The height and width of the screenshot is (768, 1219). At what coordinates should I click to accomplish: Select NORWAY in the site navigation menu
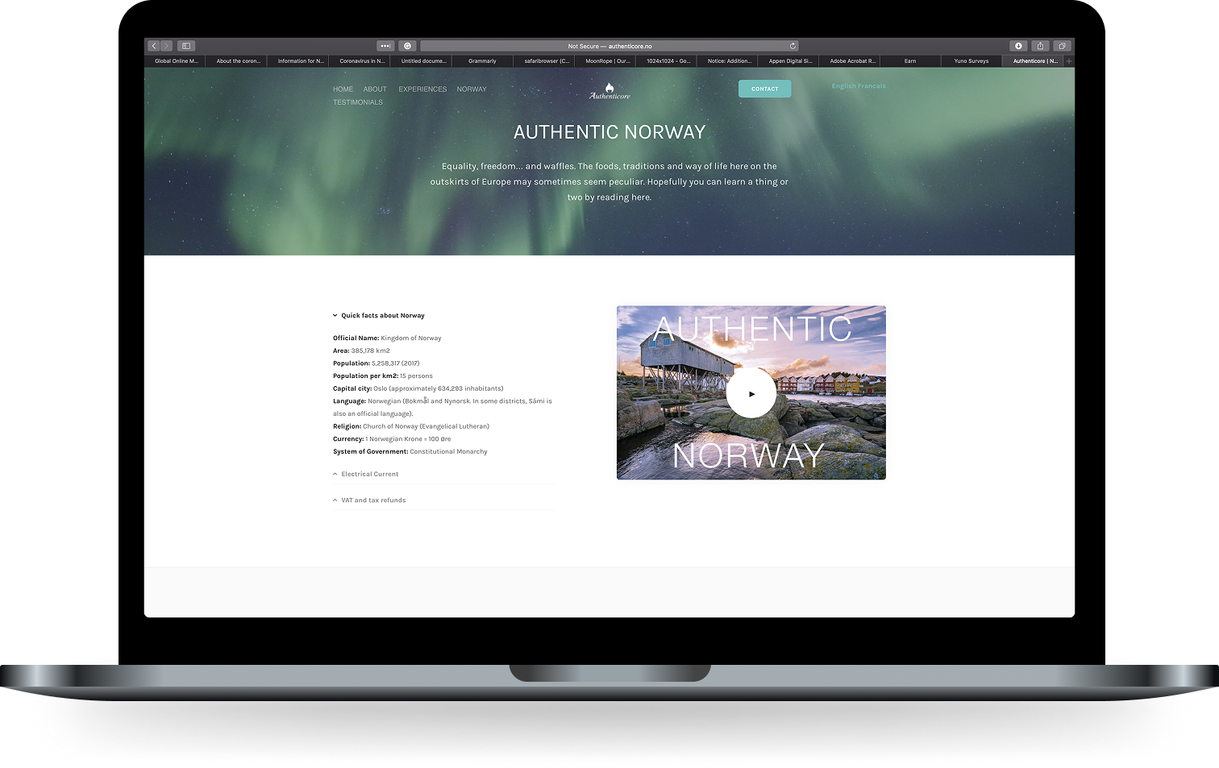click(472, 89)
